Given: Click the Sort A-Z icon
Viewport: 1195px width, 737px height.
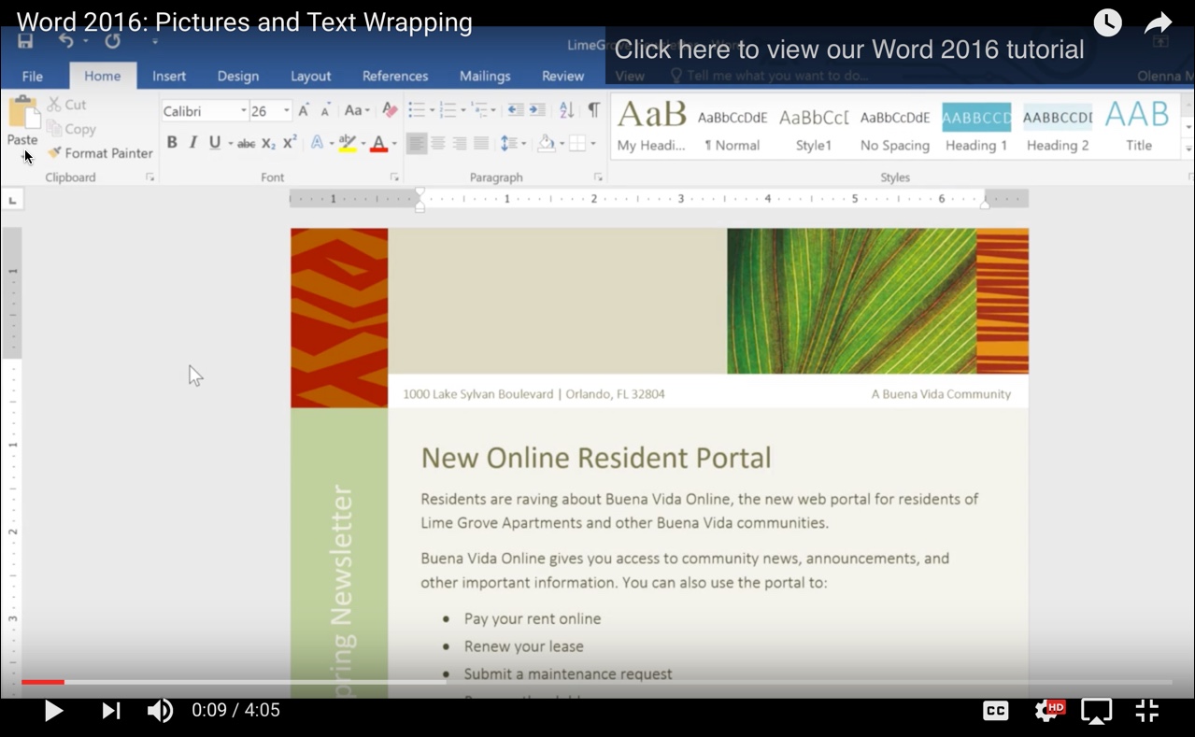Looking at the screenshot, I should (566, 110).
